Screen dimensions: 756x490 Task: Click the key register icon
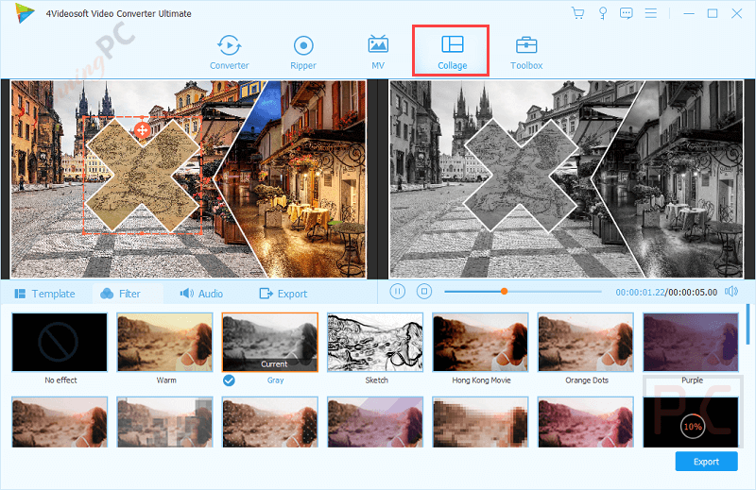click(603, 13)
